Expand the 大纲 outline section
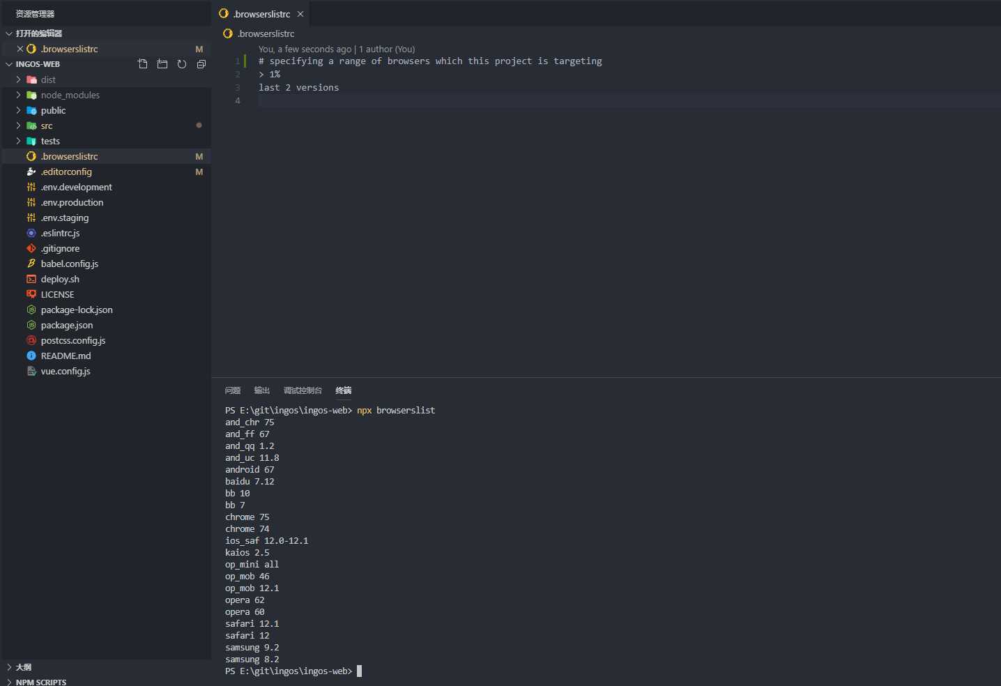The image size is (1001, 686). 24,667
